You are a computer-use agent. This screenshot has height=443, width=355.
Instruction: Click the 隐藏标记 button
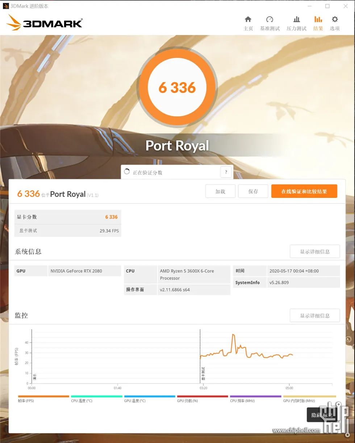pyautogui.click(x=322, y=415)
